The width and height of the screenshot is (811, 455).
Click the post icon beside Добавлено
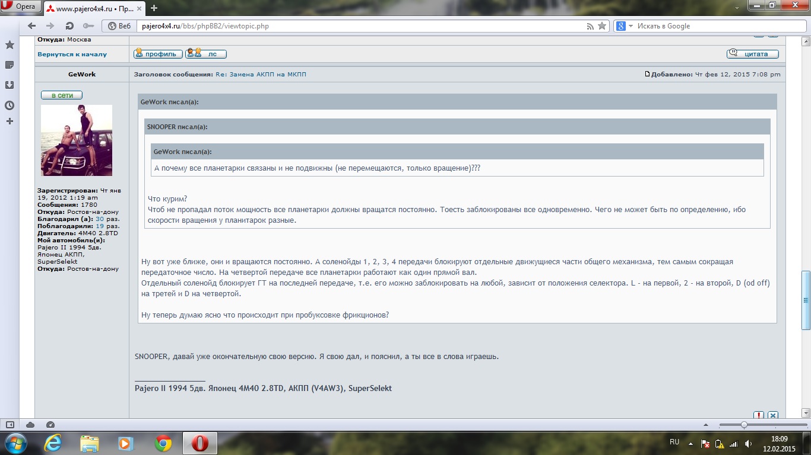tap(648, 74)
